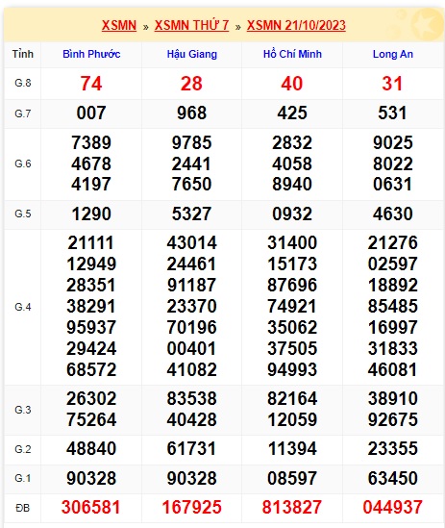Select G.6 number 8940
The height and width of the screenshot is (528, 445).
pos(292,185)
